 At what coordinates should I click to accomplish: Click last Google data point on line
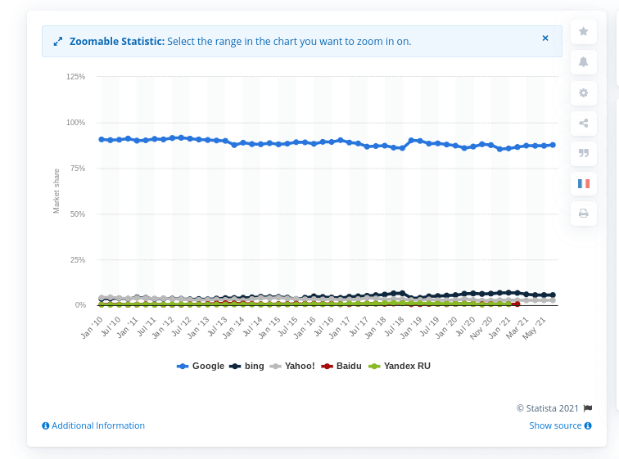pyautogui.click(x=553, y=145)
